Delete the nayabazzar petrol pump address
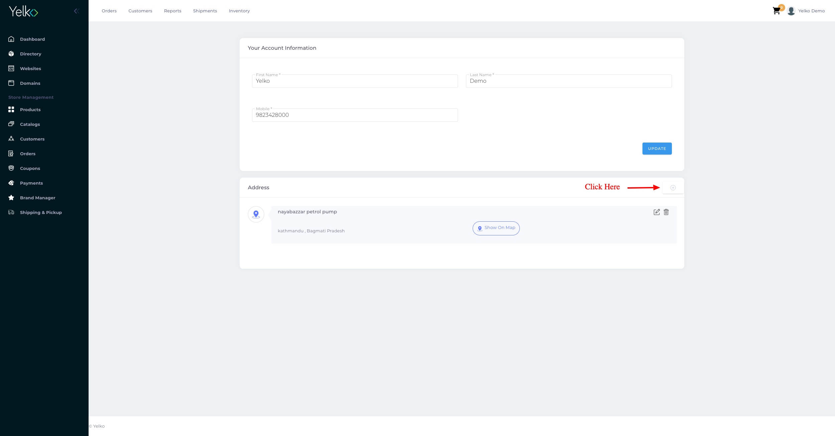 pyautogui.click(x=666, y=212)
